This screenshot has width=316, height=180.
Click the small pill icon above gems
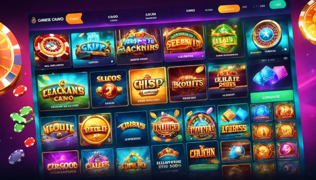tap(285, 58)
